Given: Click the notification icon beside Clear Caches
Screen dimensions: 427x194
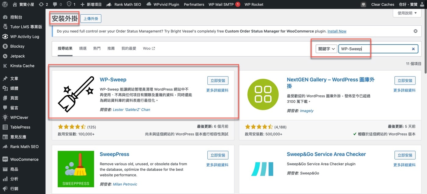Looking at the screenshot, I should (x=363, y=5).
